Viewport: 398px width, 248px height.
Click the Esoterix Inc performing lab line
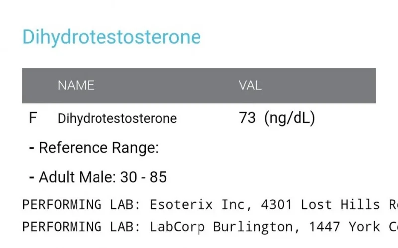click(210, 204)
